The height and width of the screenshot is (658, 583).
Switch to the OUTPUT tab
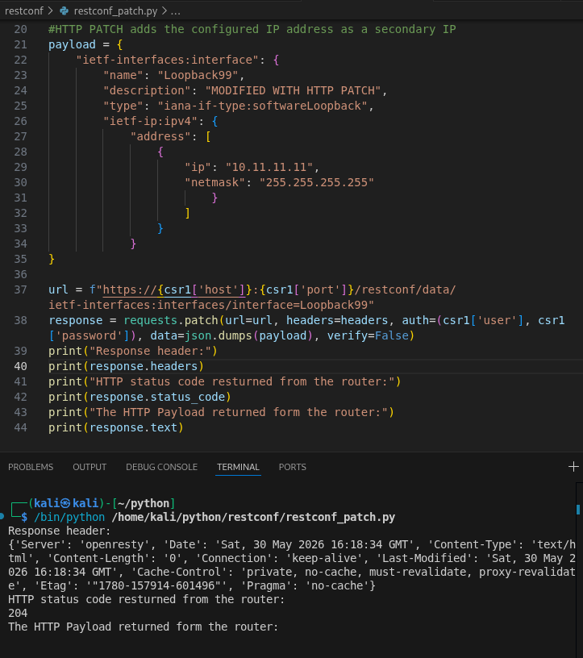pos(90,467)
